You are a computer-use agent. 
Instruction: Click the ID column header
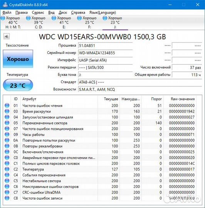16,99
